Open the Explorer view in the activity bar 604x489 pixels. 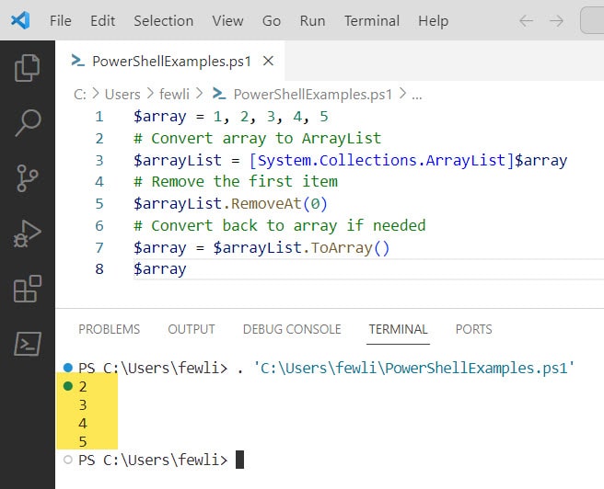click(27, 68)
